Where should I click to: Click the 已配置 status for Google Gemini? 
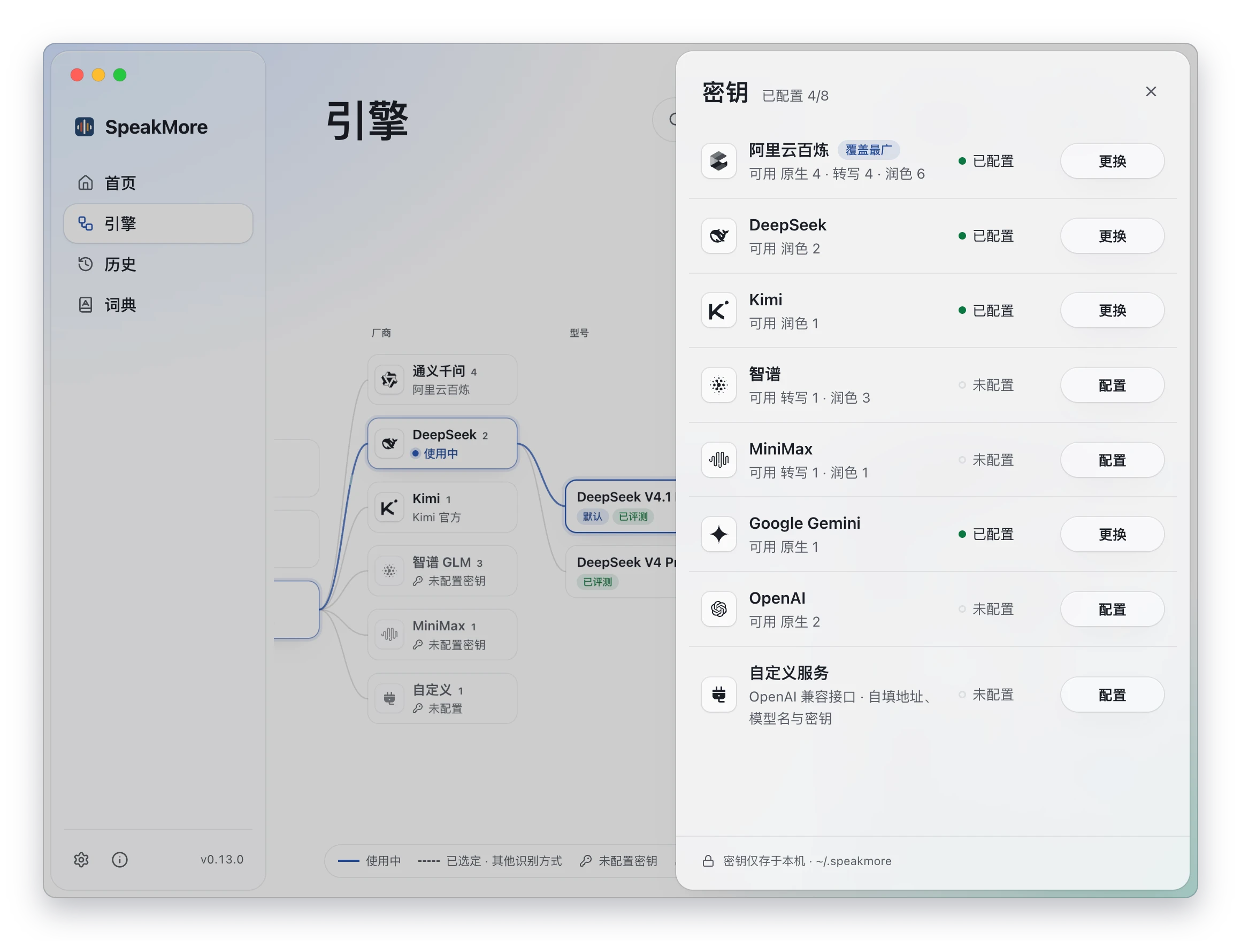(x=986, y=534)
